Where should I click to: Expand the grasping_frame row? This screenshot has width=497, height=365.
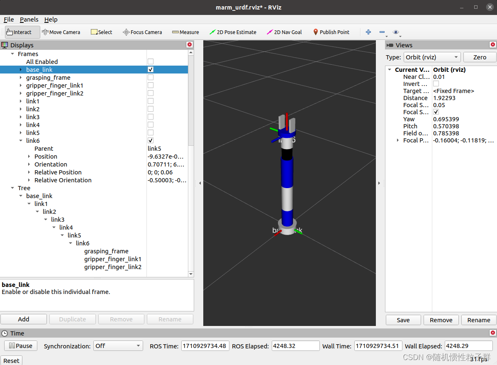pyautogui.click(x=21, y=78)
